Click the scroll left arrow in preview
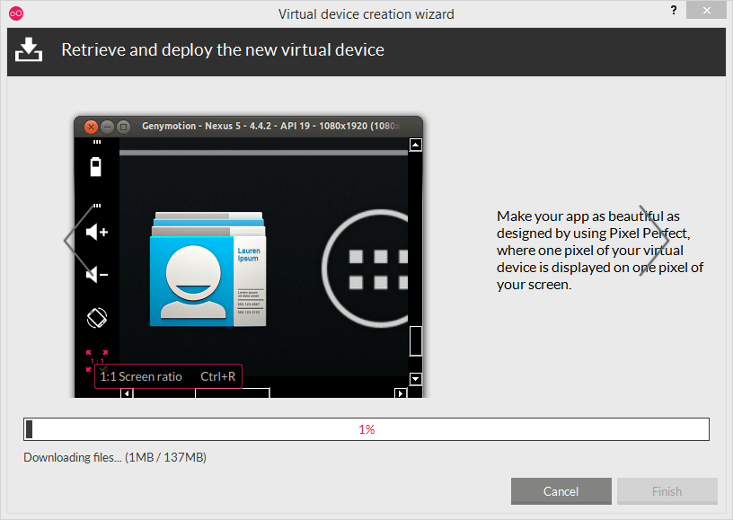733x520 pixels. [127, 393]
